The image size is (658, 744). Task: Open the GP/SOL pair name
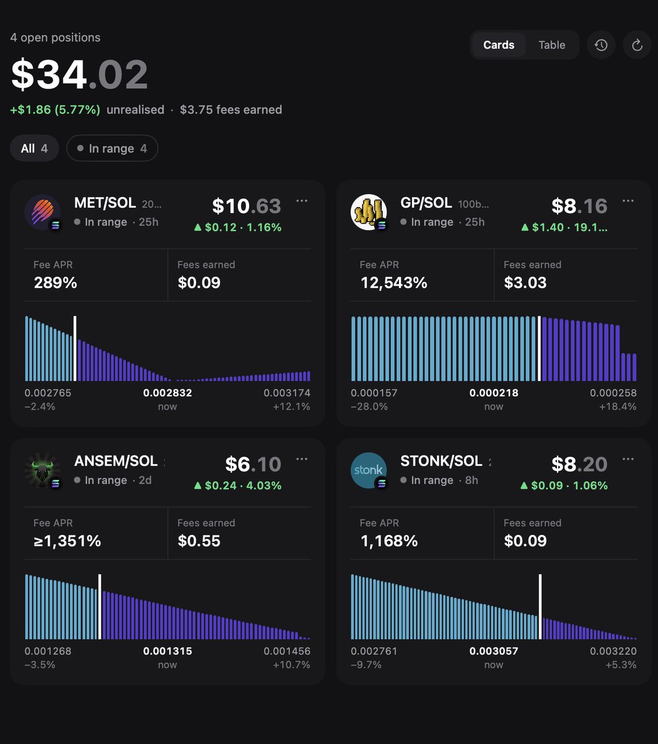point(426,203)
